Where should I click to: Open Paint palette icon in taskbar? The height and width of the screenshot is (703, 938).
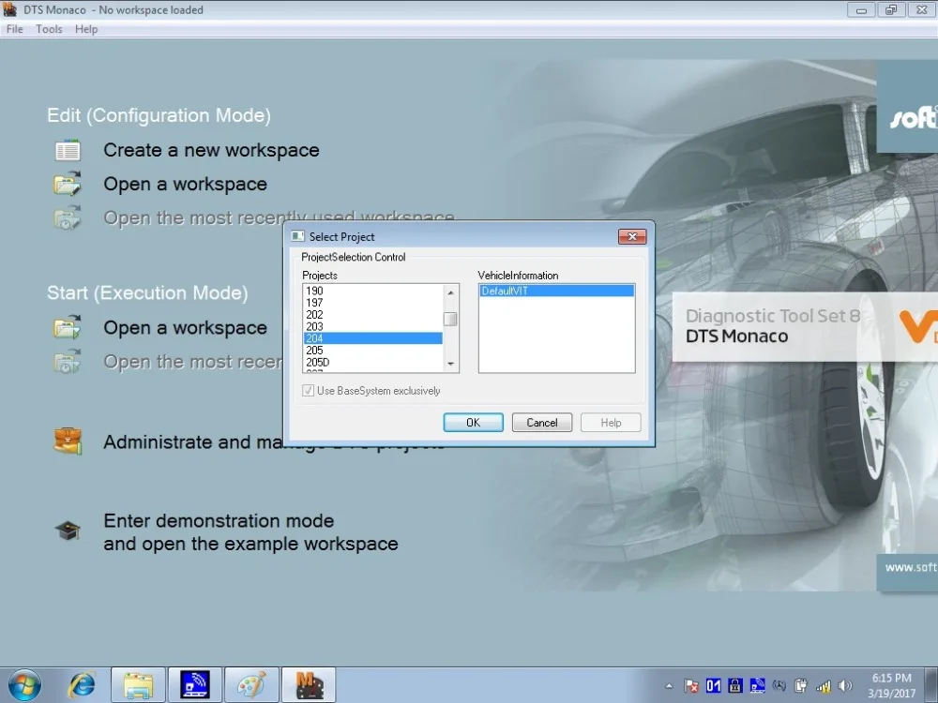point(251,685)
